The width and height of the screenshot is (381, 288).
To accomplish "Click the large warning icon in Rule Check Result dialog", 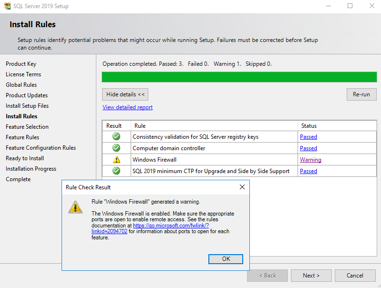I will point(75,207).
